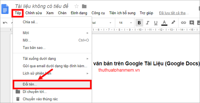Click the document title field
Image resolution: width=200 pixels, height=103 pixels.
42,6
